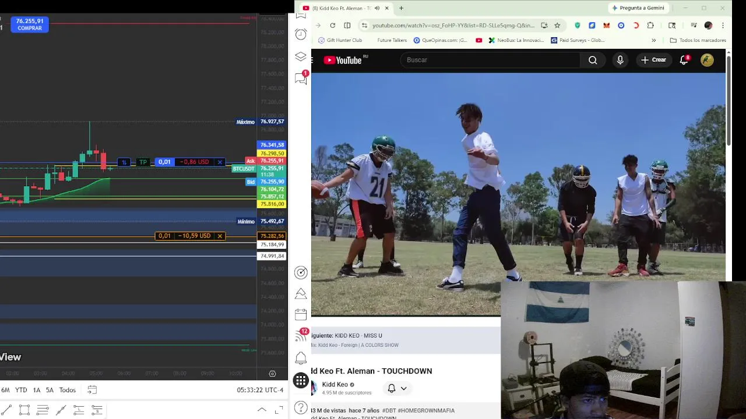Screen dimensions: 746x419
Task: Click the YouTube Crear button
Action: coord(653,60)
